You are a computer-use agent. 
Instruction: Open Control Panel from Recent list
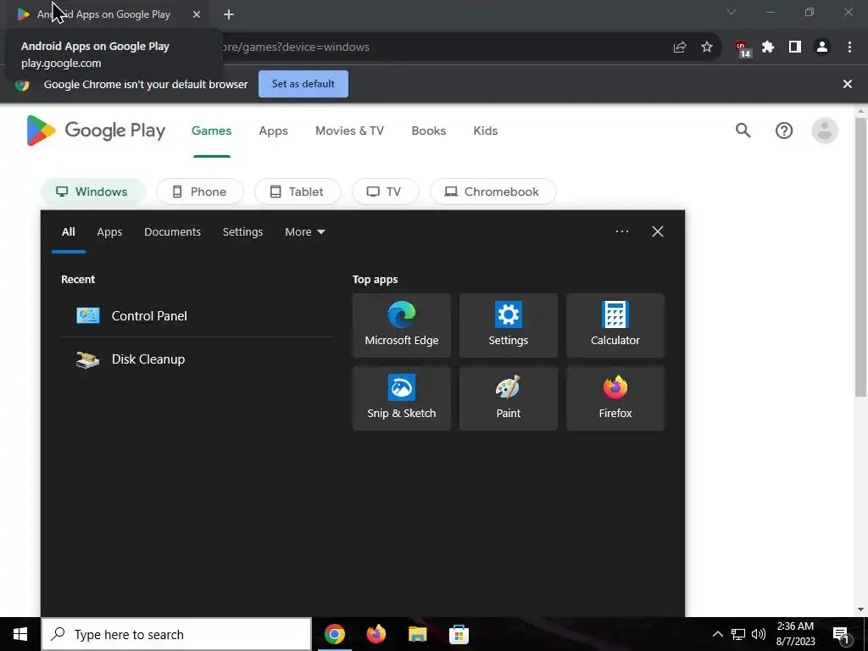click(x=197, y=316)
